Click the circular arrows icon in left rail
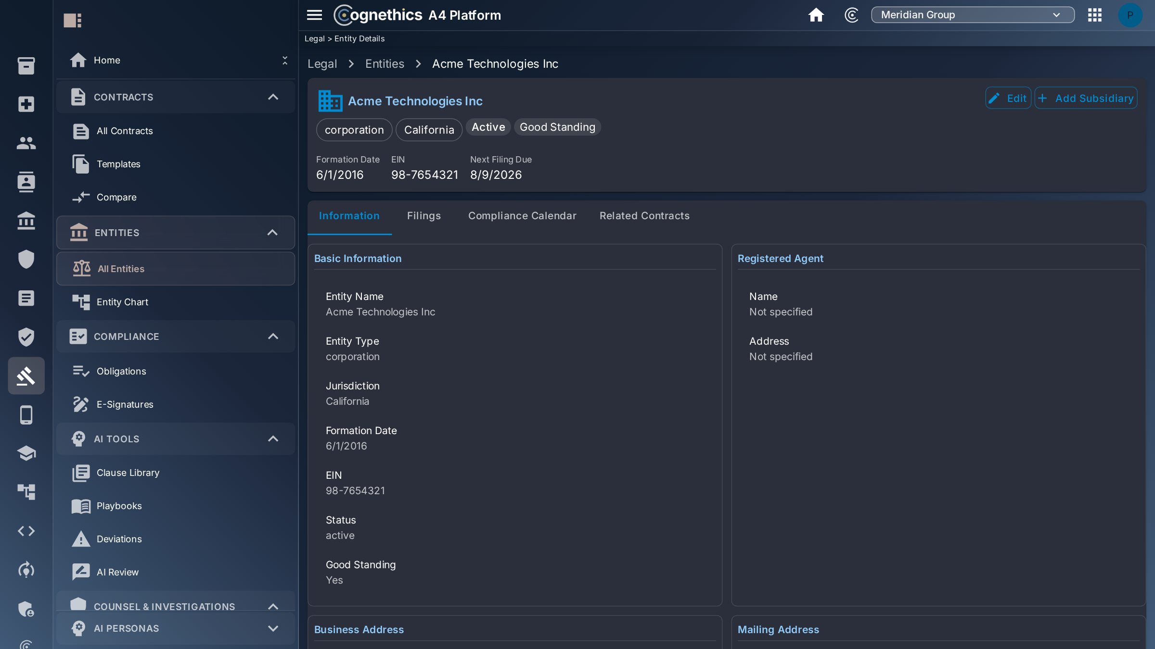 26,570
